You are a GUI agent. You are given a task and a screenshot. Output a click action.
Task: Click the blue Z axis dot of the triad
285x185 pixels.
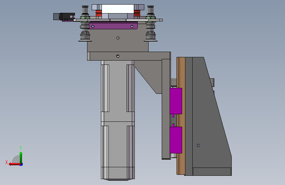pyautogui.click(x=21, y=165)
